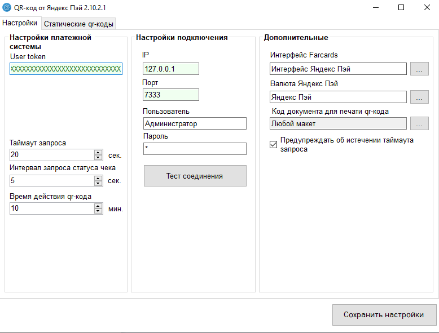
Task: Toggle Предупреждать об истечении таймаута checkbox
Action: tap(274, 144)
